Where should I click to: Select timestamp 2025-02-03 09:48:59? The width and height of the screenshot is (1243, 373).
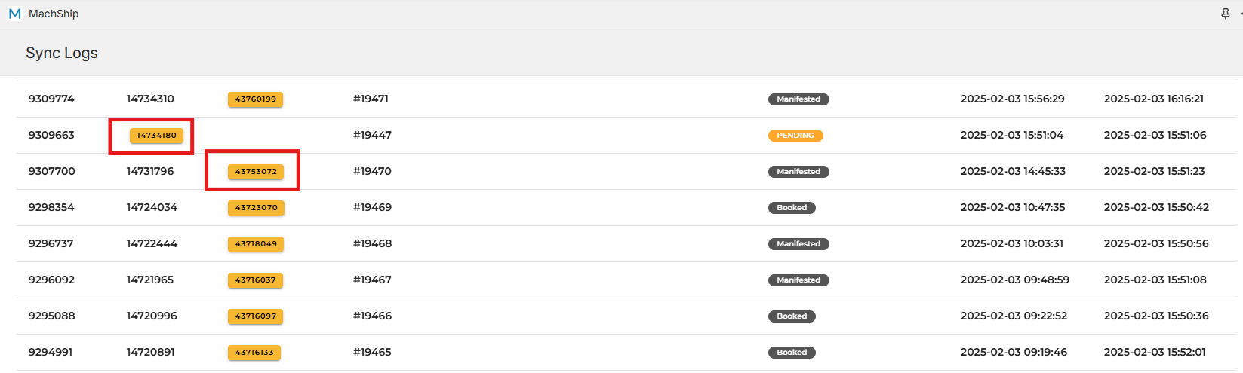(x=1015, y=280)
